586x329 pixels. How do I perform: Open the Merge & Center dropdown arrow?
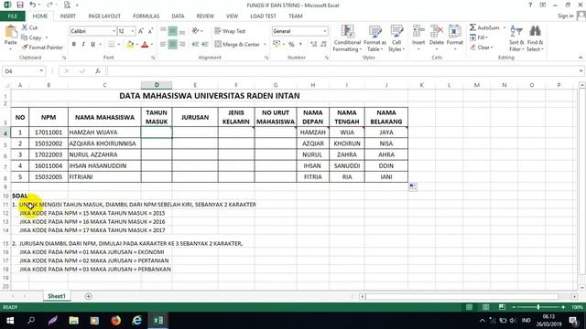tap(265, 45)
